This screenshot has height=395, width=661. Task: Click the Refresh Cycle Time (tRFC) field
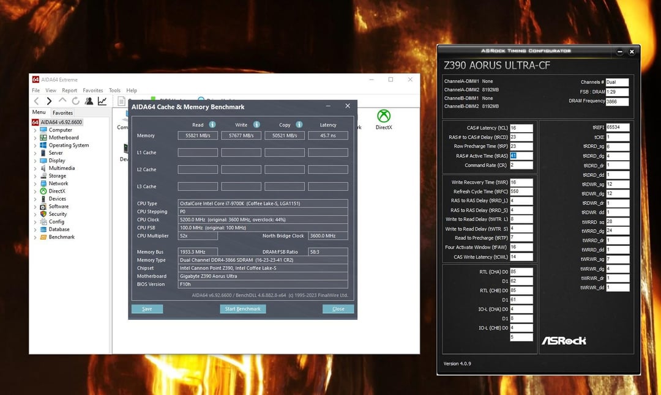tap(521, 191)
